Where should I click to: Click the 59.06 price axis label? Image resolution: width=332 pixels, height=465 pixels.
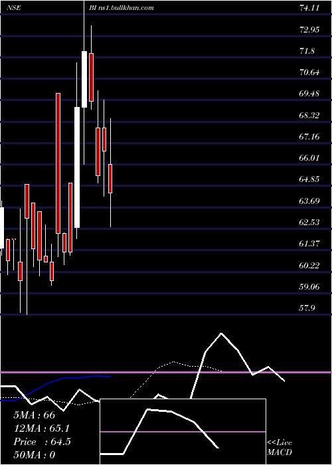pos(309,287)
